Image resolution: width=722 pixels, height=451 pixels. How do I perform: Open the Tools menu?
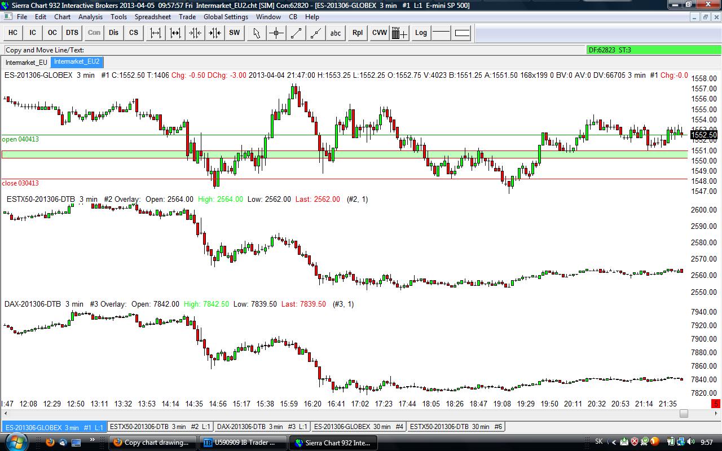pyautogui.click(x=118, y=17)
